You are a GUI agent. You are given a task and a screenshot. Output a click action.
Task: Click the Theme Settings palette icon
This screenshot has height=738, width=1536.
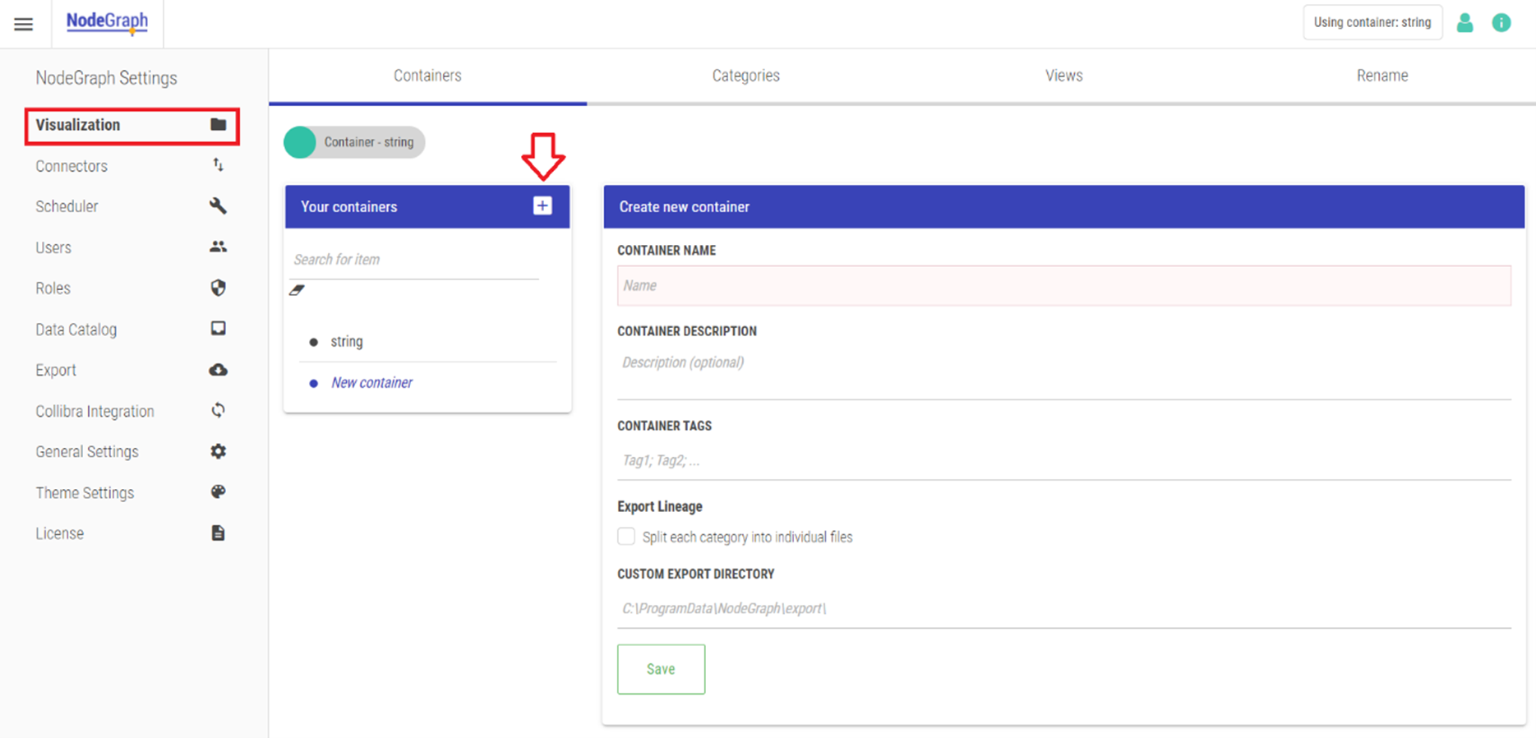[x=218, y=491]
